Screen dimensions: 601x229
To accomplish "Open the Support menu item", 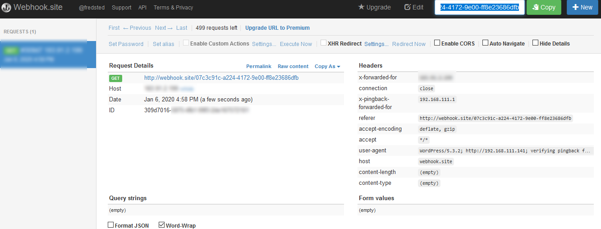I will point(121,8).
